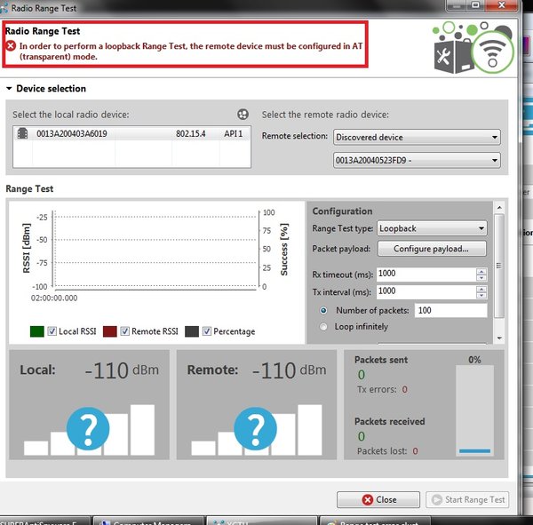This screenshot has height=525, width=533.
Task: Click the Remote signal question mark icon
Action: pyautogui.click(x=255, y=429)
